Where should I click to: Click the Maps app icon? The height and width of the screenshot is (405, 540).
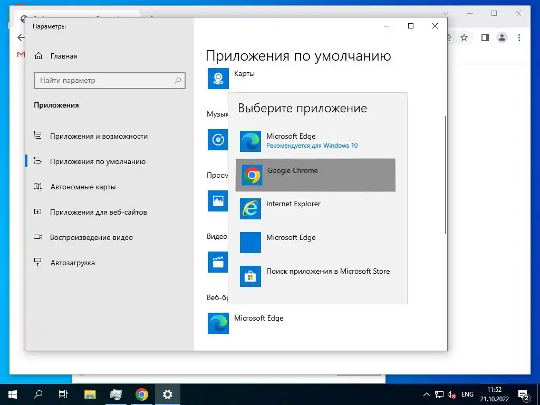(x=218, y=79)
